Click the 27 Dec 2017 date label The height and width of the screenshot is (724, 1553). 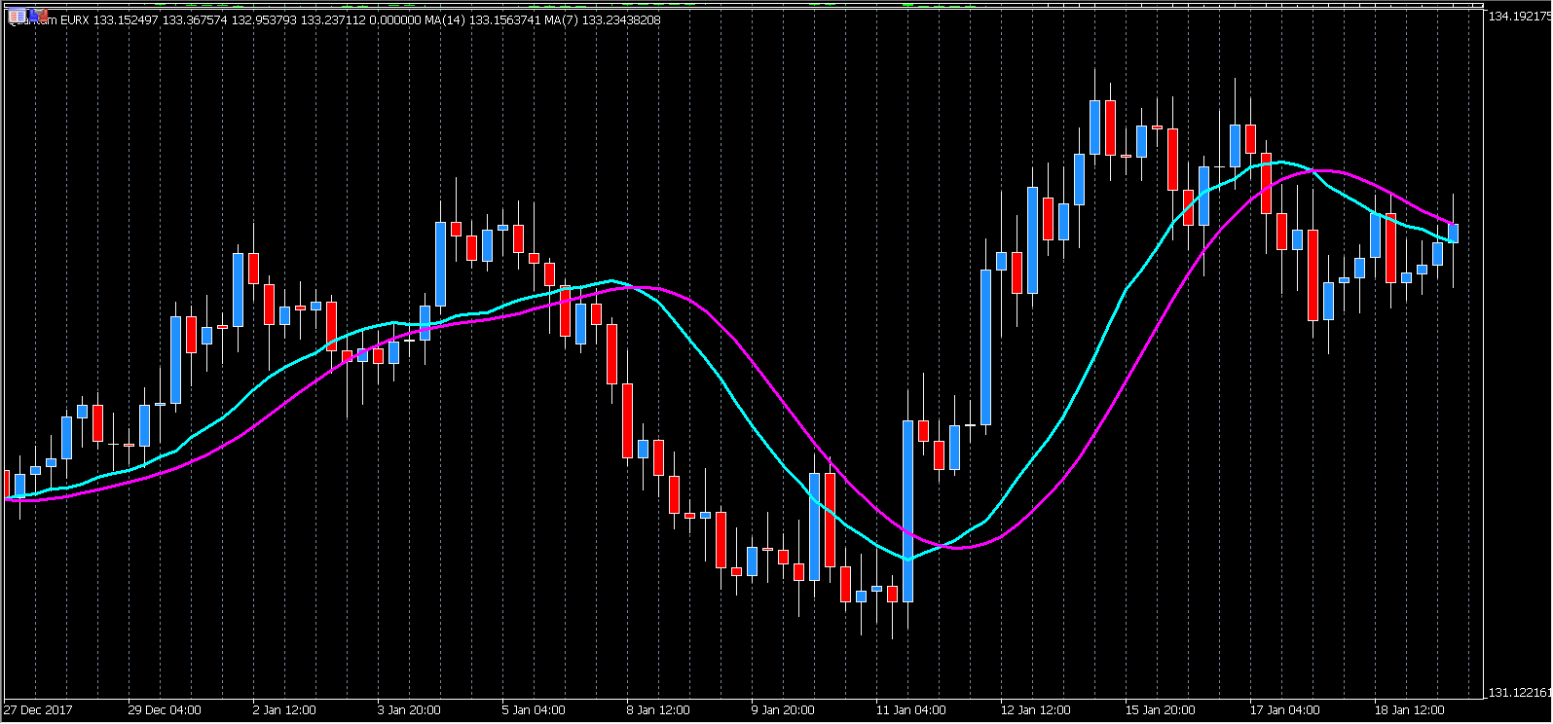[x=39, y=710]
